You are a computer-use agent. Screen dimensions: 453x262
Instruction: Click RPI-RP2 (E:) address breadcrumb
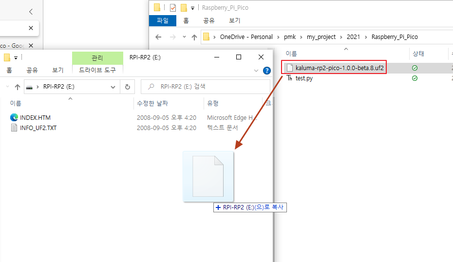(59, 87)
